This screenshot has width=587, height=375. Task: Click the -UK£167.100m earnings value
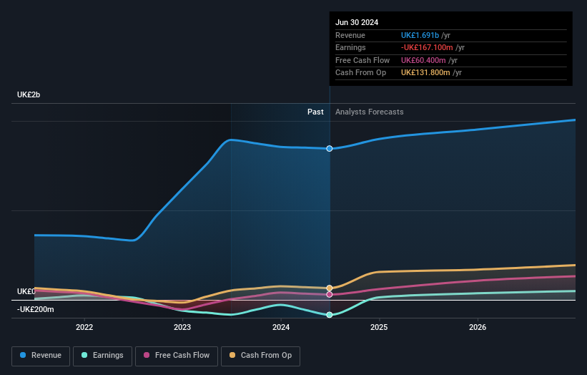[x=427, y=47]
